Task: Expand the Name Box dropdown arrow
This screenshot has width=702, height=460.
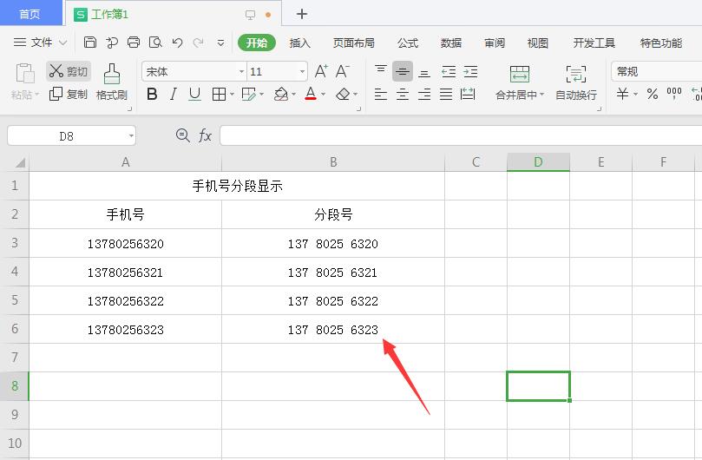Action: (x=131, y=135)
